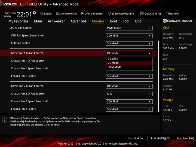Viewport: 196px width, 147px height.
Task: Click the 11/13/2016 Sunday date
Action: pyautogui.click(x=10, y=15)
